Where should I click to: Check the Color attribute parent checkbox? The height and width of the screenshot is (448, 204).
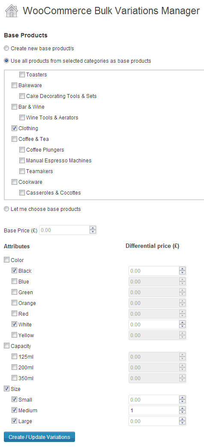pos(6,260)
